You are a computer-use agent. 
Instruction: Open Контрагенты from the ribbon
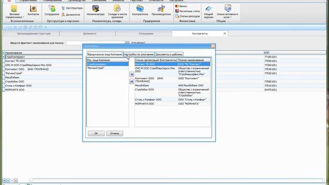pyautogui.click(x=140, y=10)
